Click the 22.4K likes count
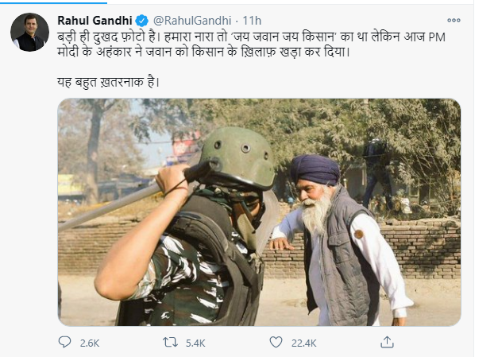The height and width of the screenshot is (357, 498). click(x=304, y=343)
